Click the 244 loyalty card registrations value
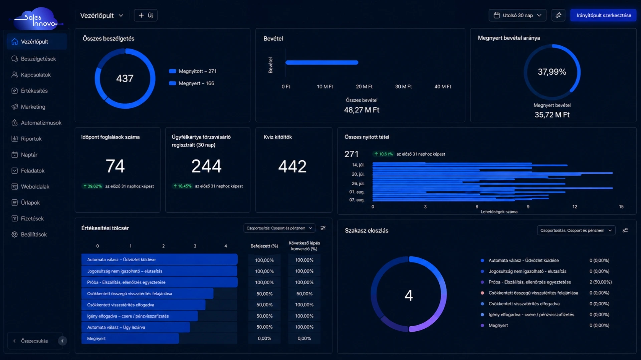Image resolution: width=641 pixels, height=360 pixels. 206,166
